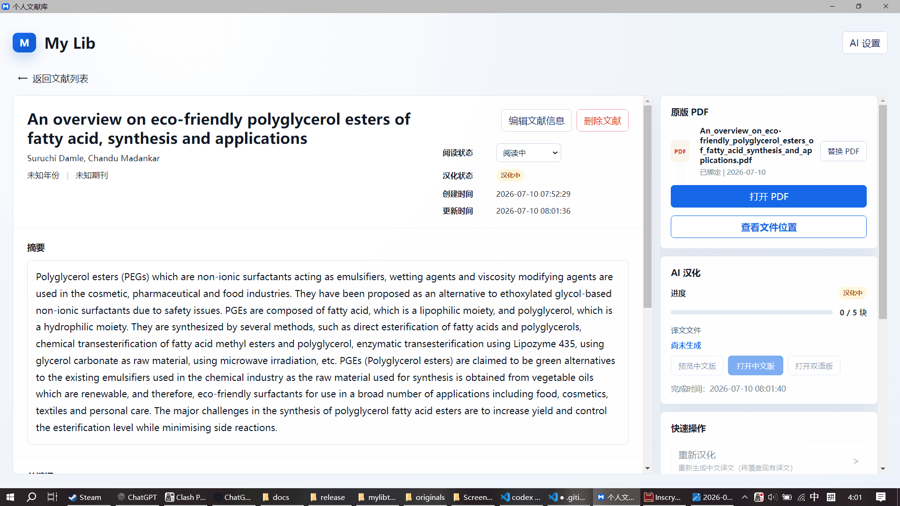Open the notification center icon

point(881,497)
